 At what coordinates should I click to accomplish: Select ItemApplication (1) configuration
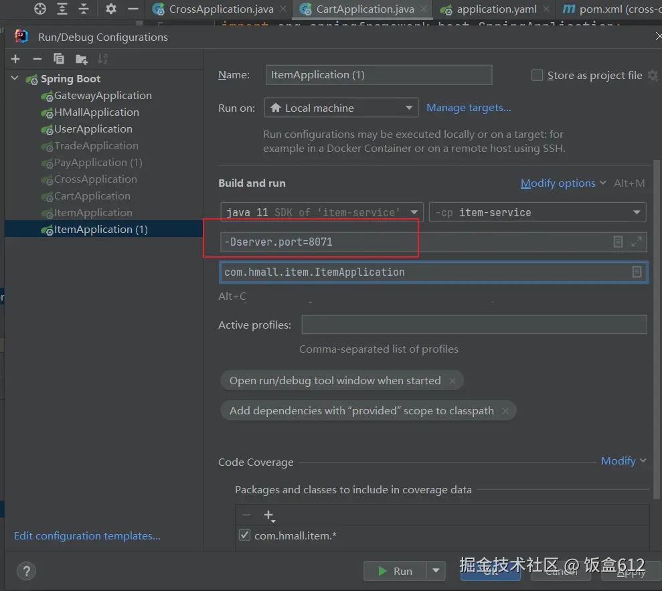pyautogui.click(x=104, y=229)
